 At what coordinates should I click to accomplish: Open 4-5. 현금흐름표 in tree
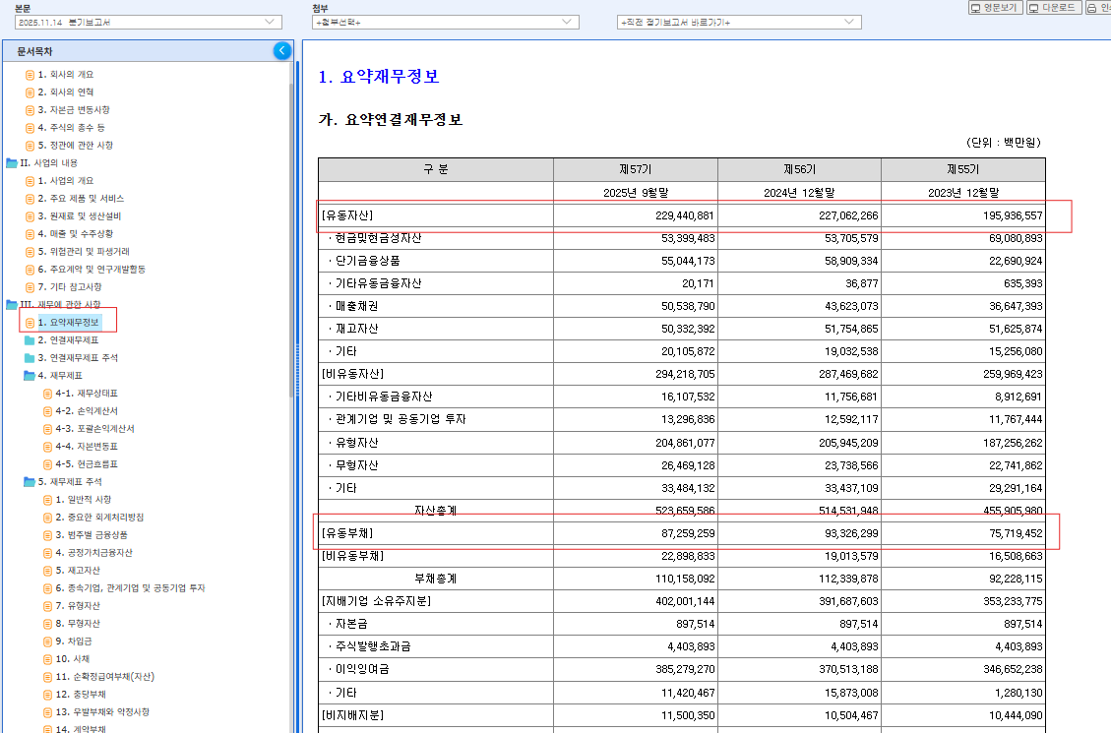tap(87, 463)
